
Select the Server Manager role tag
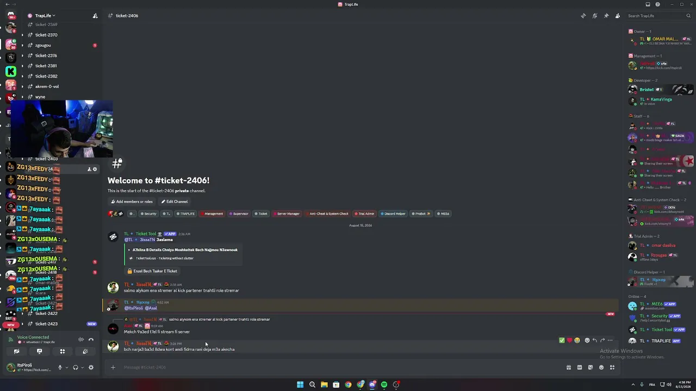pyautogui.click(x=287, y=213)
